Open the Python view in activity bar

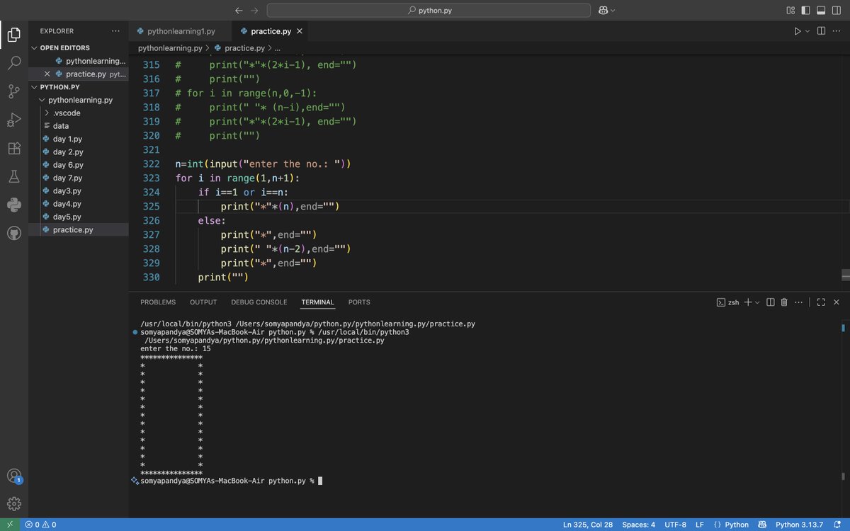pos(14,205)
